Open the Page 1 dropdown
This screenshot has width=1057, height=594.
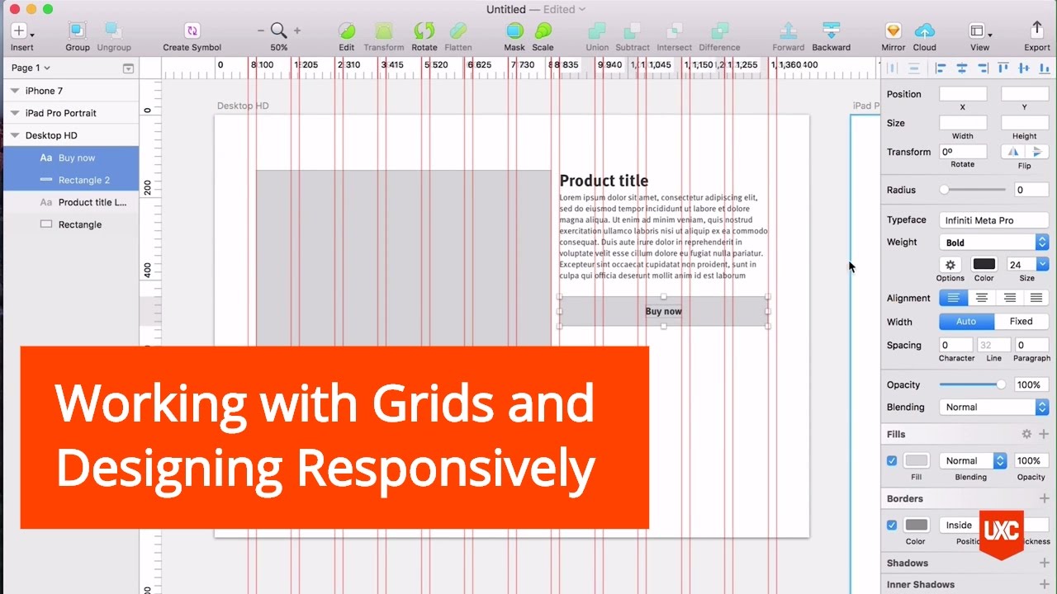pos(31,68)
